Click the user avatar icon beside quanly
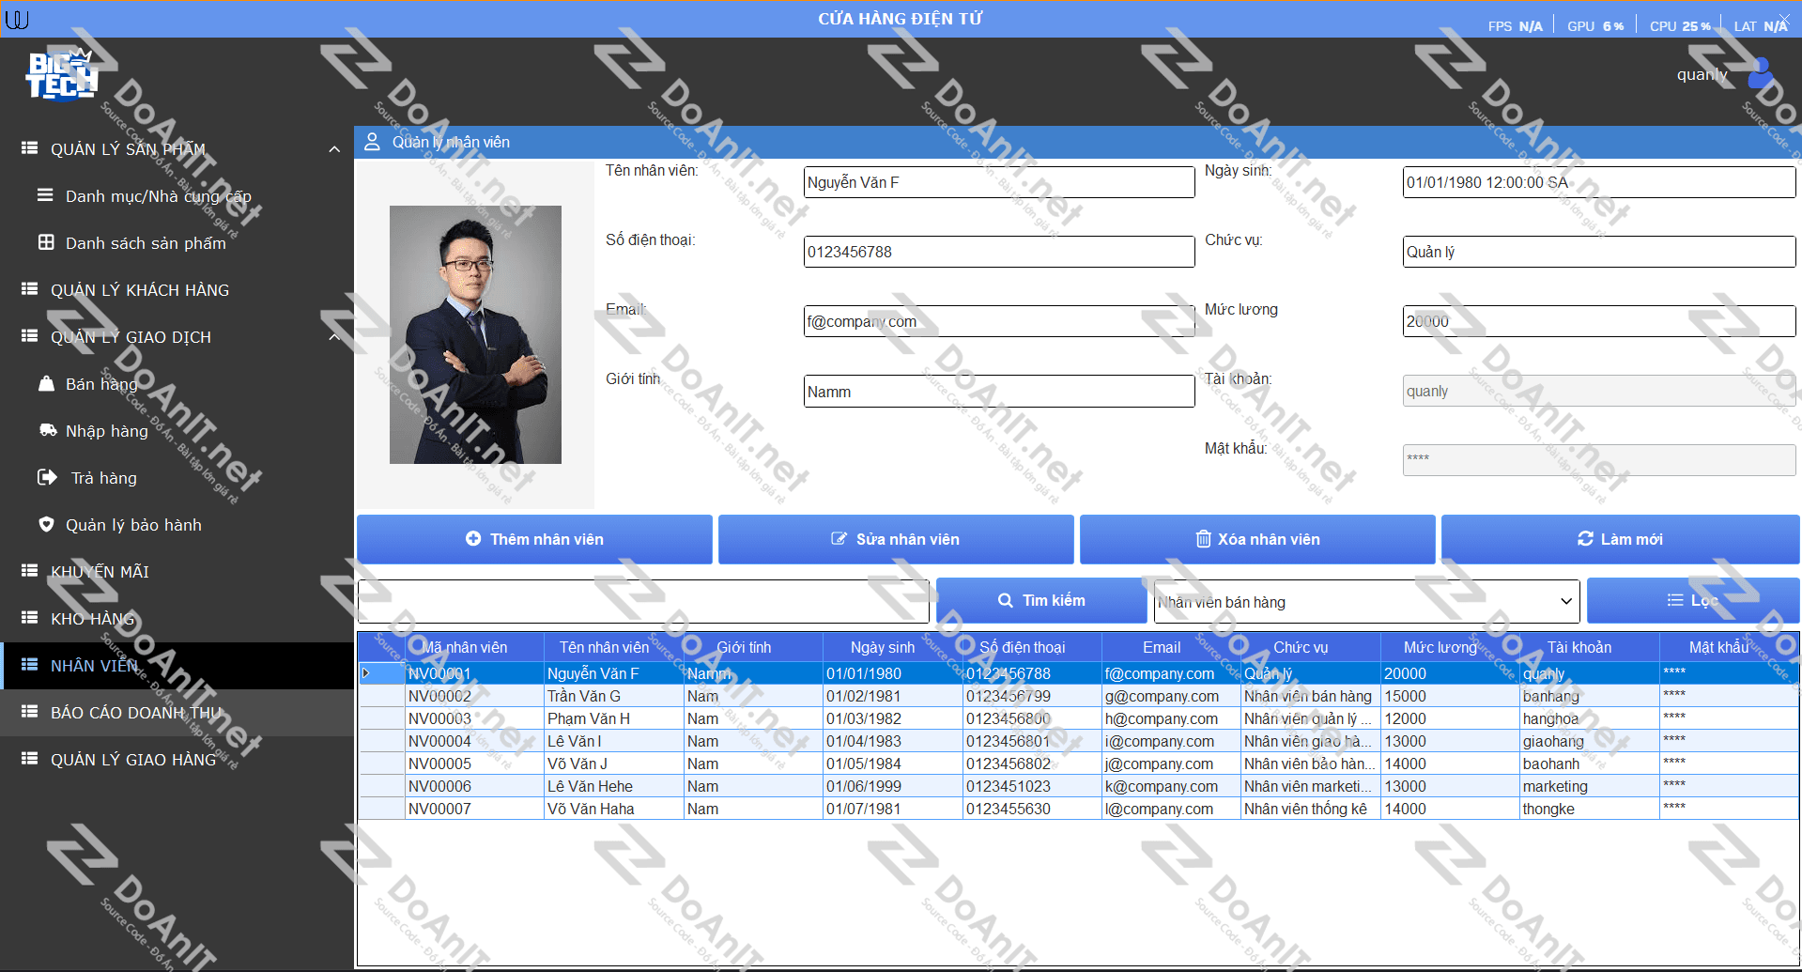Image resolution: width=1802 pixels, height=972 pixels. click(x=1760, y=73)
